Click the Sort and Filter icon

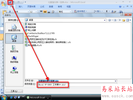point(114,11)
